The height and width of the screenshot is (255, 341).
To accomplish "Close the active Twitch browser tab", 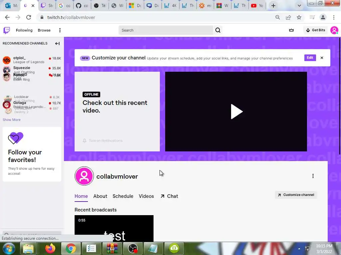I will 33,6.
